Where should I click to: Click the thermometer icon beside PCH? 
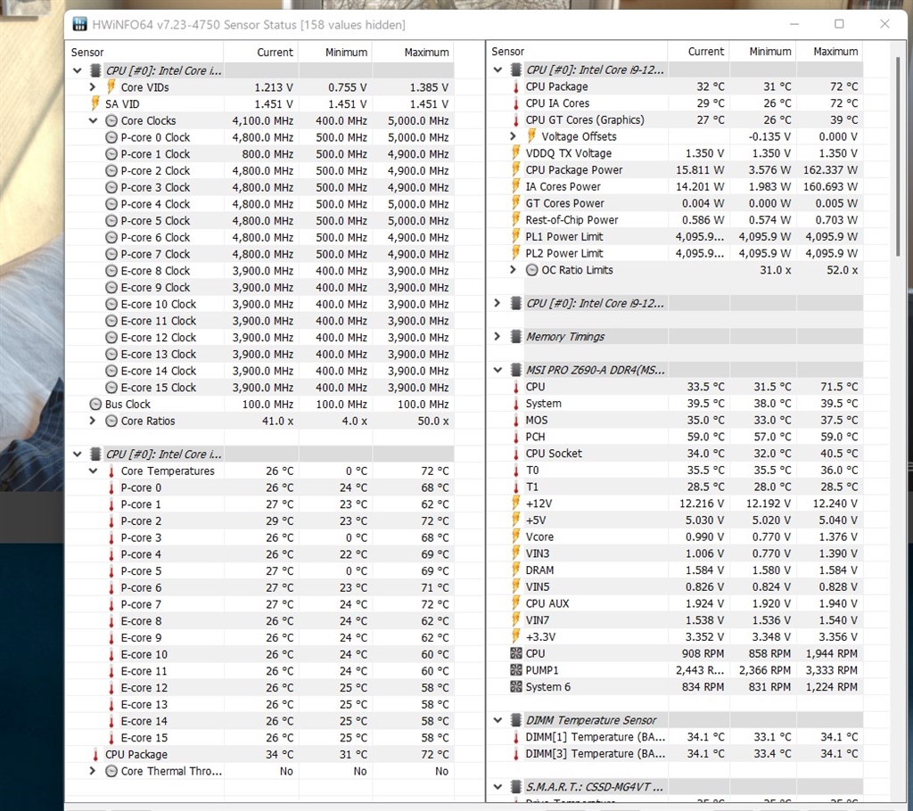[516, 438]
